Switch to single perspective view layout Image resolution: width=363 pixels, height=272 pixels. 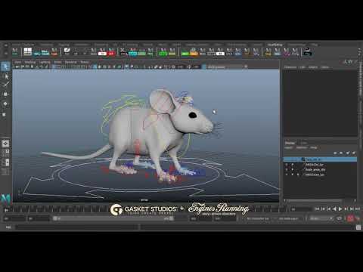5,144
